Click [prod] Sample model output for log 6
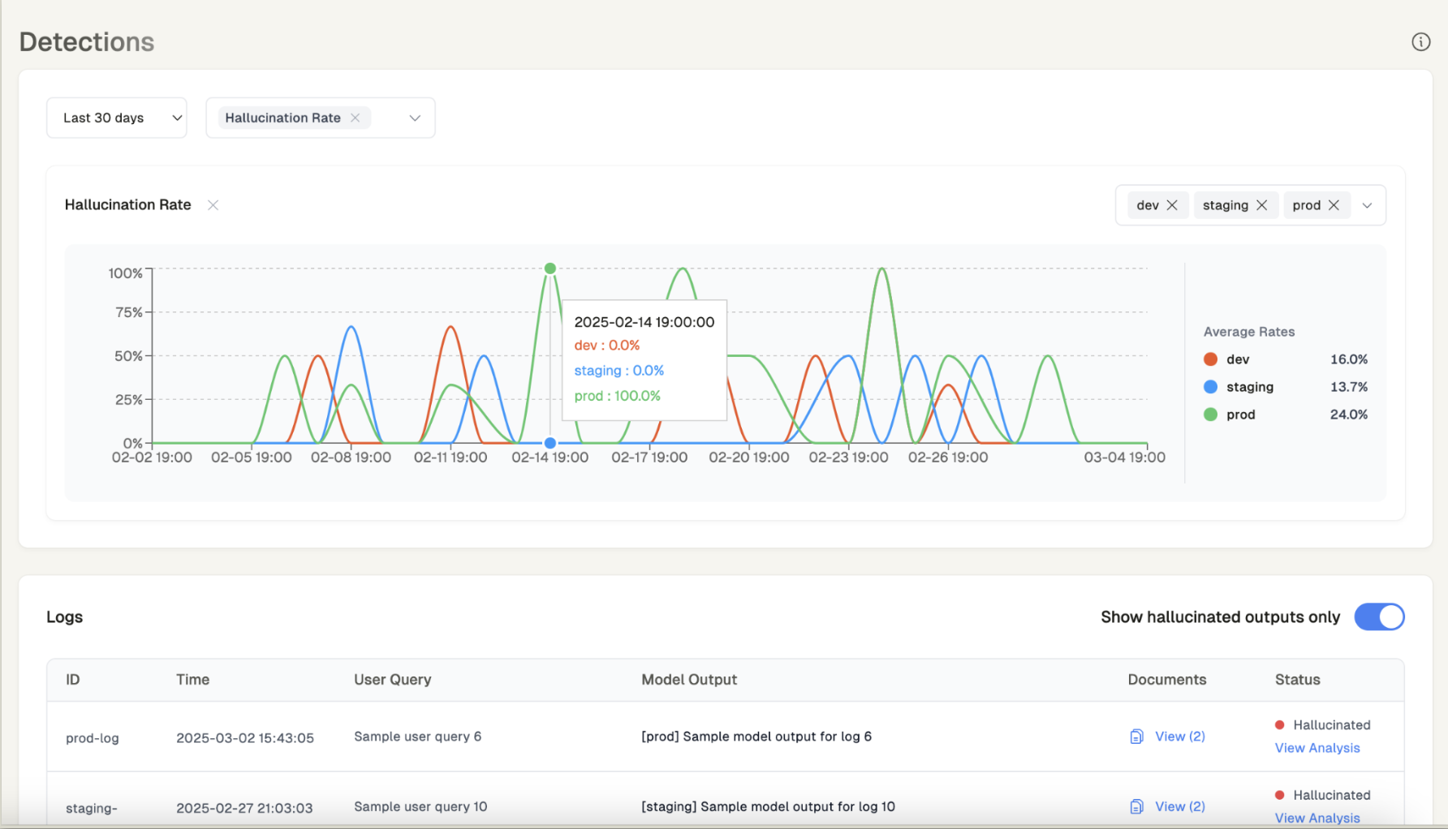 [756, 737]
